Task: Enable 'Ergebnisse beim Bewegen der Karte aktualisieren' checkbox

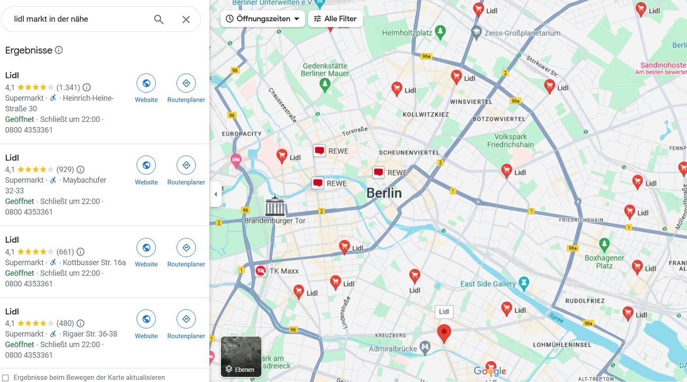Action: pyautogui.click(x=6, y=378)
